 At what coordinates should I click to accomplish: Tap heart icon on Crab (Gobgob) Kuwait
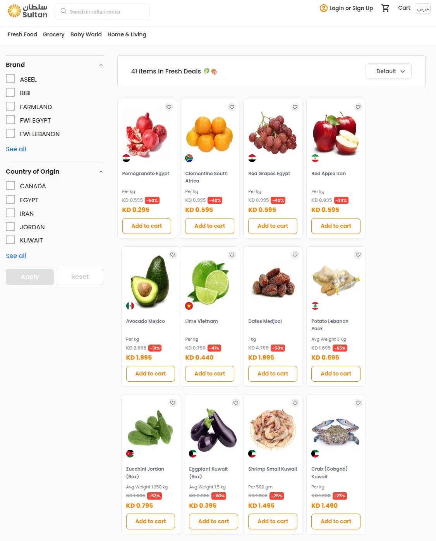358,403
